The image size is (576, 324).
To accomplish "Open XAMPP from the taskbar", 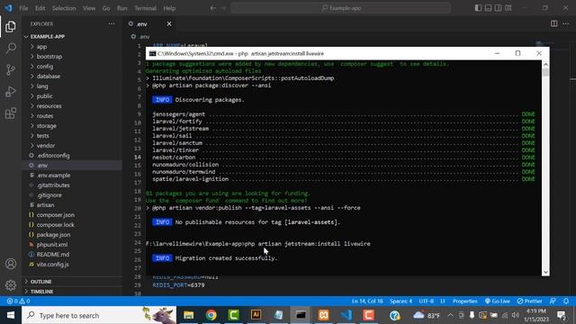I will pos(324,315).
